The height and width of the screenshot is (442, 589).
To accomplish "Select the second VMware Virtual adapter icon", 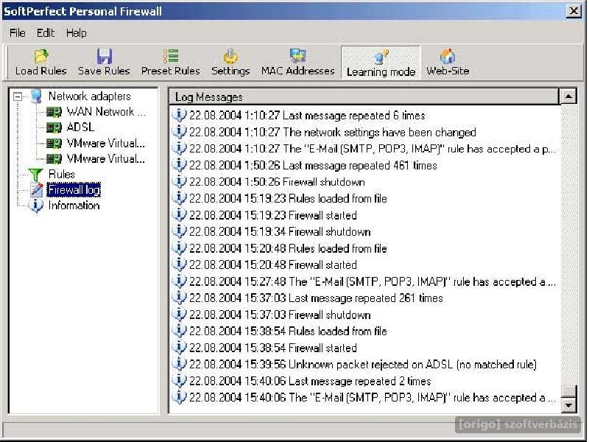I will point(54,159).
